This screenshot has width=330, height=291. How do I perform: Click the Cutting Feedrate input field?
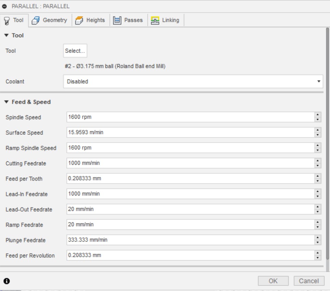tap(191, 163)
